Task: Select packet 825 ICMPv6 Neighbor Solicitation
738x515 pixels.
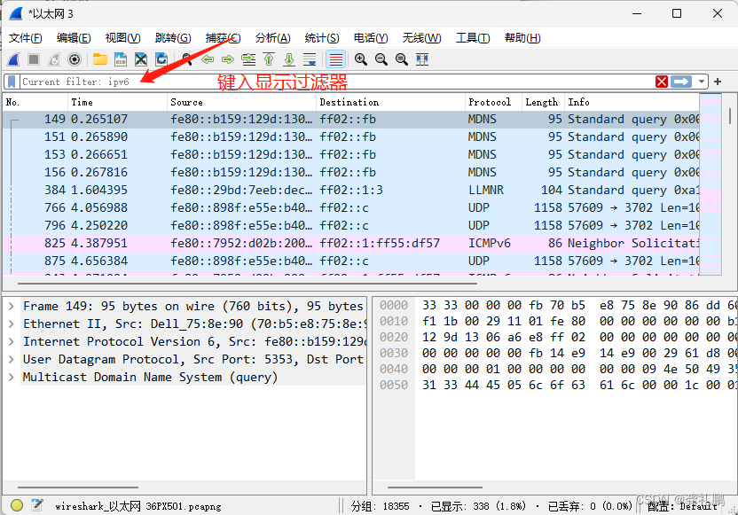Action: (x=351, y=243)
